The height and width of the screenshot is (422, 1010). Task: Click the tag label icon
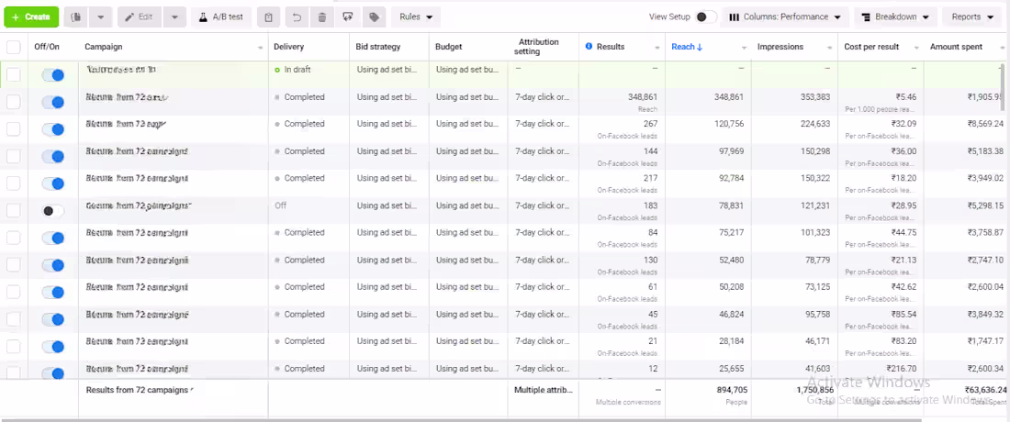[x=374, y=17]
